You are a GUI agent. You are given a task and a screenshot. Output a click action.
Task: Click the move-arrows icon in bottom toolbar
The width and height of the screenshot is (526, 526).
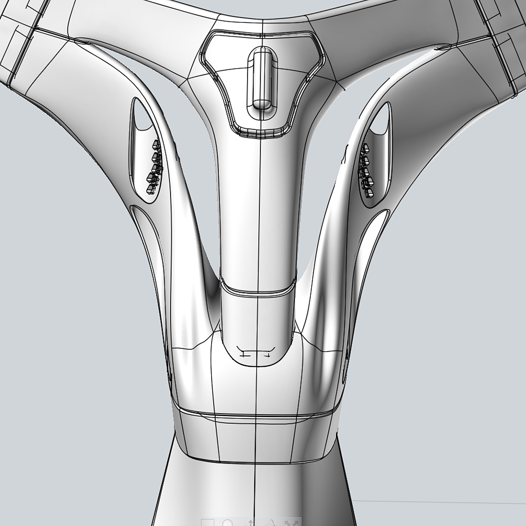(251, 523)
